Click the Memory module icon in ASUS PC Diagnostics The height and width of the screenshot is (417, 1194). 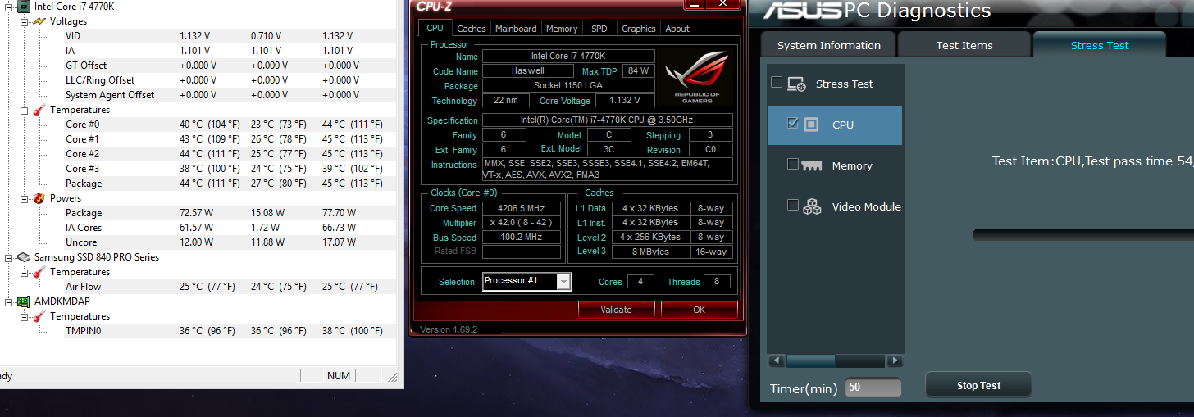pos(811,165)
